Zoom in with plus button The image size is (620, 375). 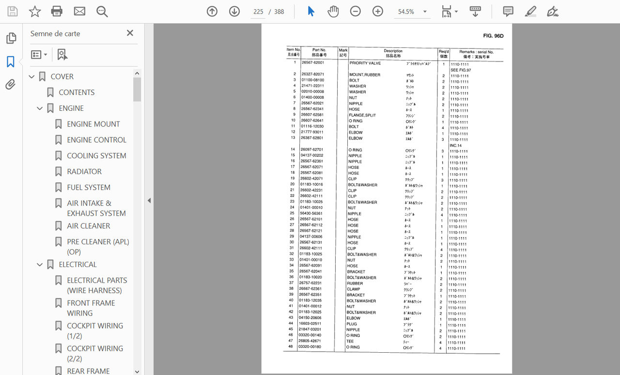pyautogui.click(x=378, y=12)
